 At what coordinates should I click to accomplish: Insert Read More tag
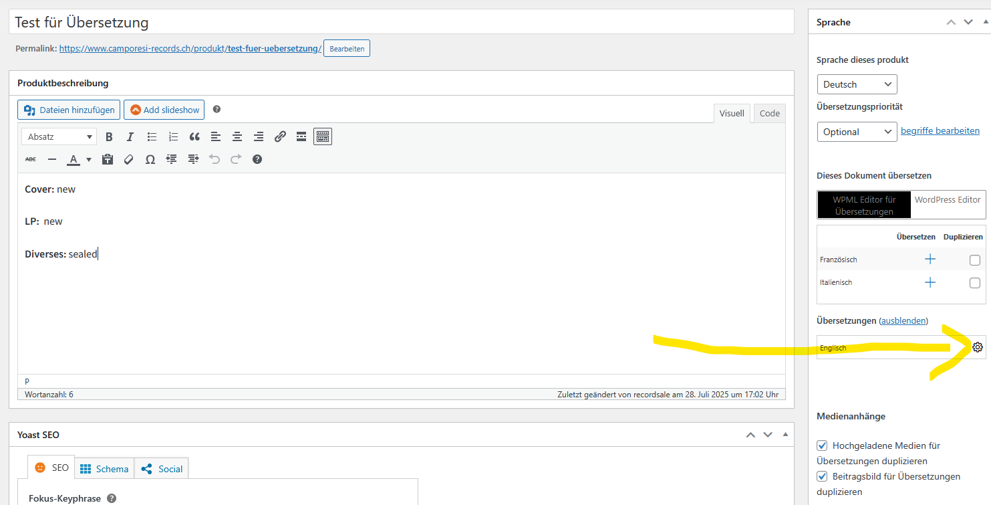[x=301, y=136]
